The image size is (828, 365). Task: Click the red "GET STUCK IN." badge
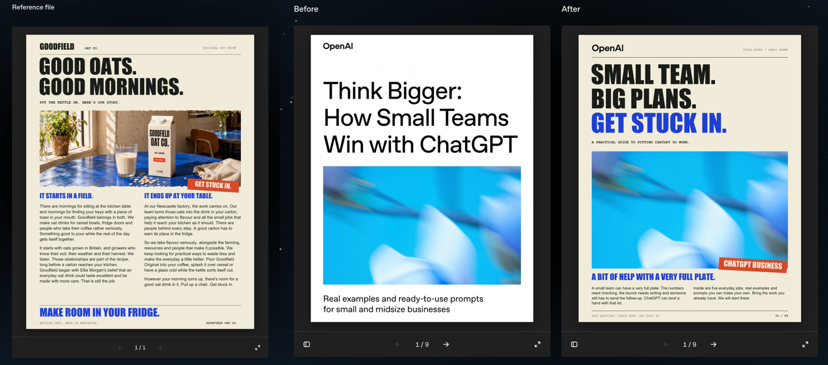tap(213, 185)
